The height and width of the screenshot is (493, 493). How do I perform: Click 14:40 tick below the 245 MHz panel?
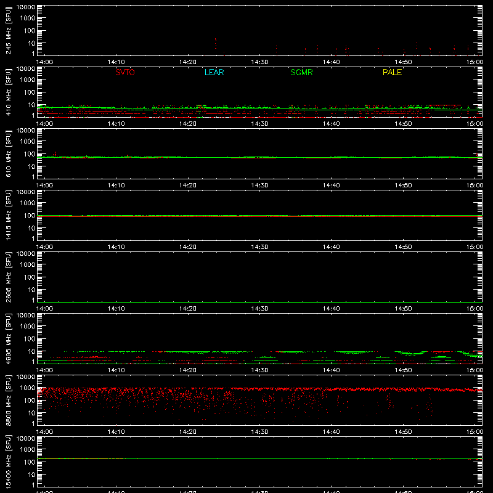[332, 62]
